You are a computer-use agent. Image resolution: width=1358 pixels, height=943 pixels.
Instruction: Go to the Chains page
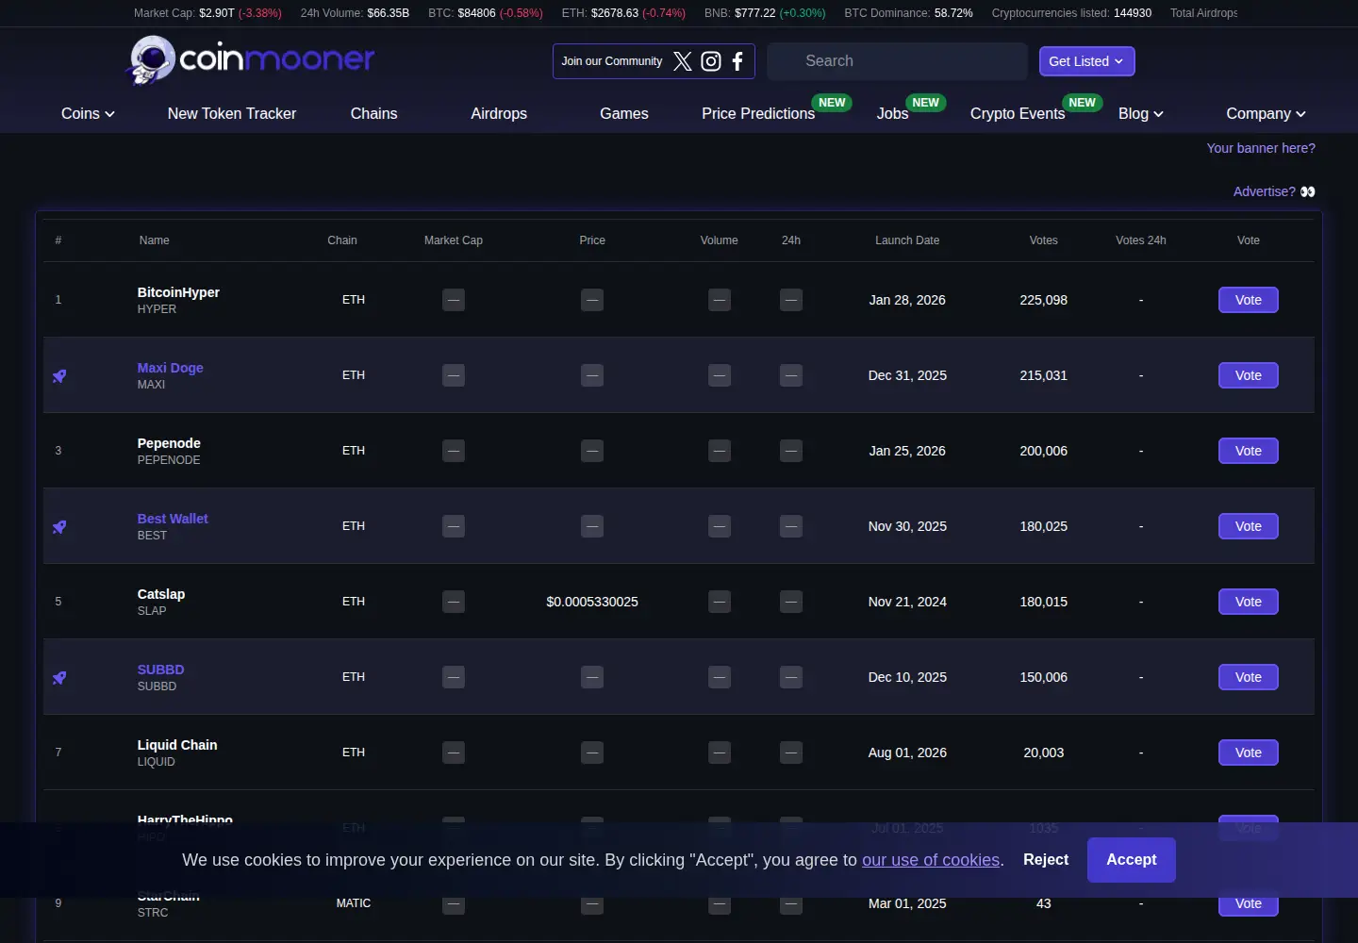pyautogui.click(x=374, y=113)
